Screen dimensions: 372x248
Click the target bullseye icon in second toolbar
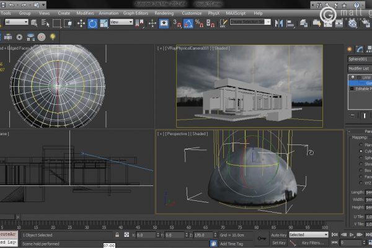click(x=42, y=37)
